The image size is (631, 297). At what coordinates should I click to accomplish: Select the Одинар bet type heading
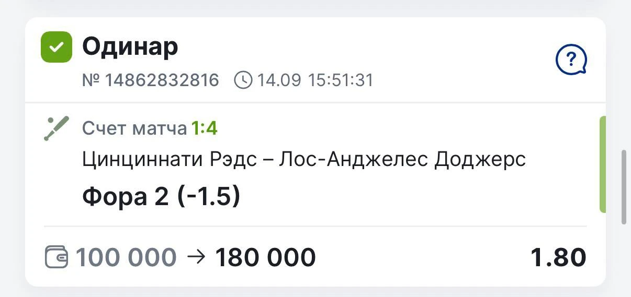click(130, 47)
